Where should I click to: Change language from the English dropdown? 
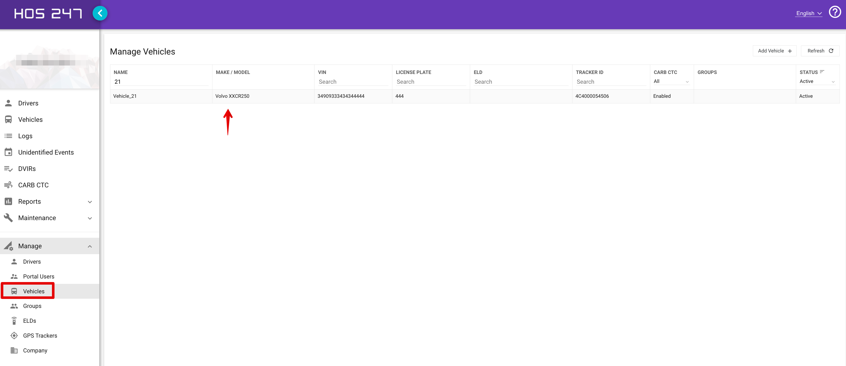click(809, 13)
